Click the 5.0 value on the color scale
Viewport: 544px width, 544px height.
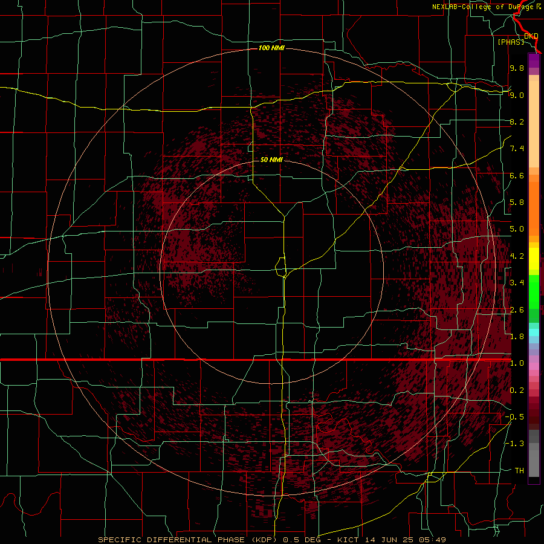[x=517, y=229]
